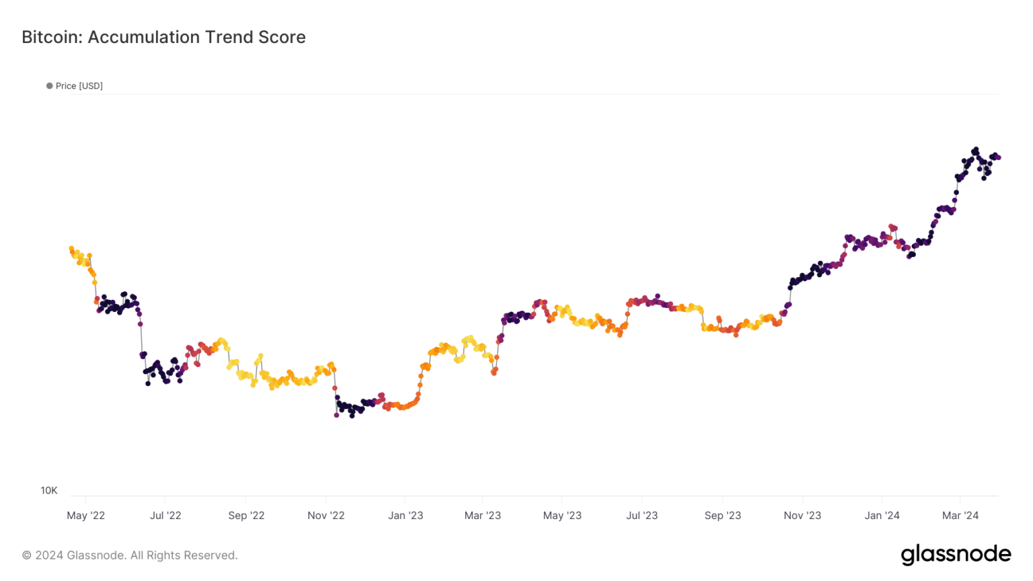1033x581 pixels.
Task: Select the May '23 x-axis label
Action: [x=562, y=516]
